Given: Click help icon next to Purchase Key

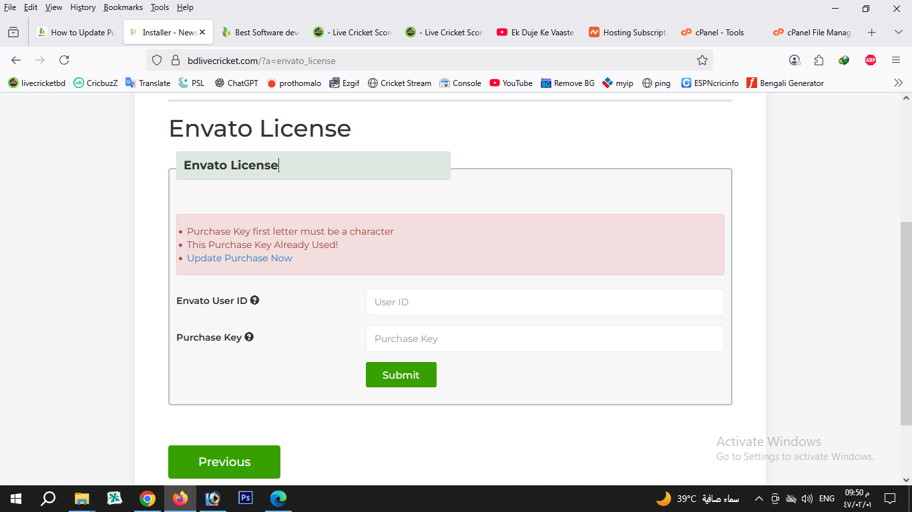Looking at the screenshot, I should pos(249,337).
